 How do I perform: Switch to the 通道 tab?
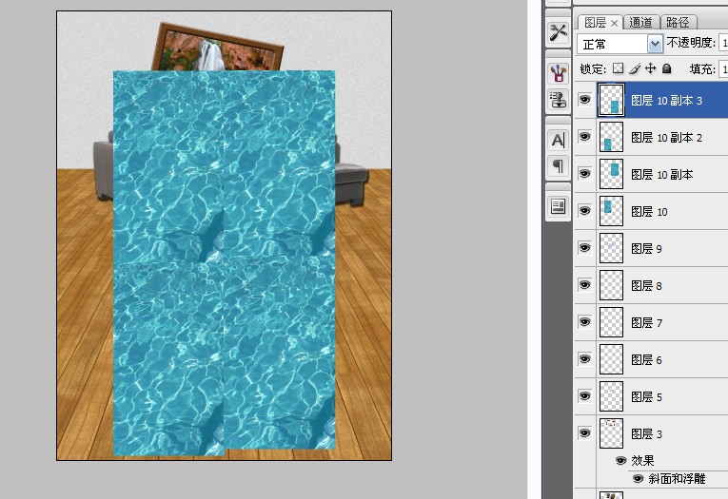(x=640, y=22)
